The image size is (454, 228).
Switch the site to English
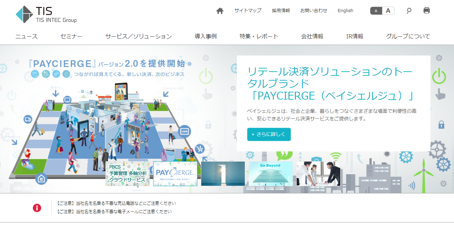click(x=345, y=10)
